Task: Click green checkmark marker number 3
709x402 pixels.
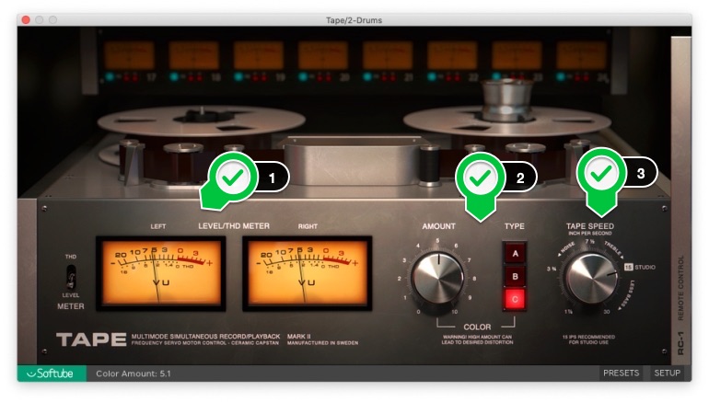Action: [600, 172]
